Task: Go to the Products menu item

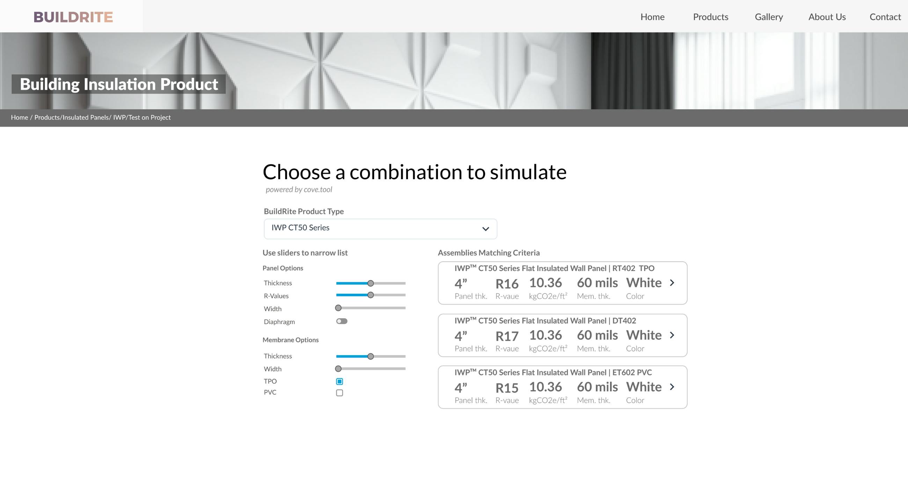Action: click(x=710, y=17)
